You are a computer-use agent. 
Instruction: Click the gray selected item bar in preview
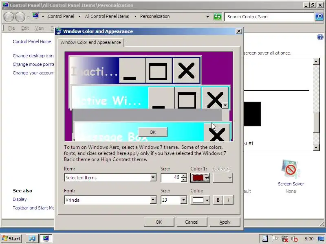[x=147, y=115]
